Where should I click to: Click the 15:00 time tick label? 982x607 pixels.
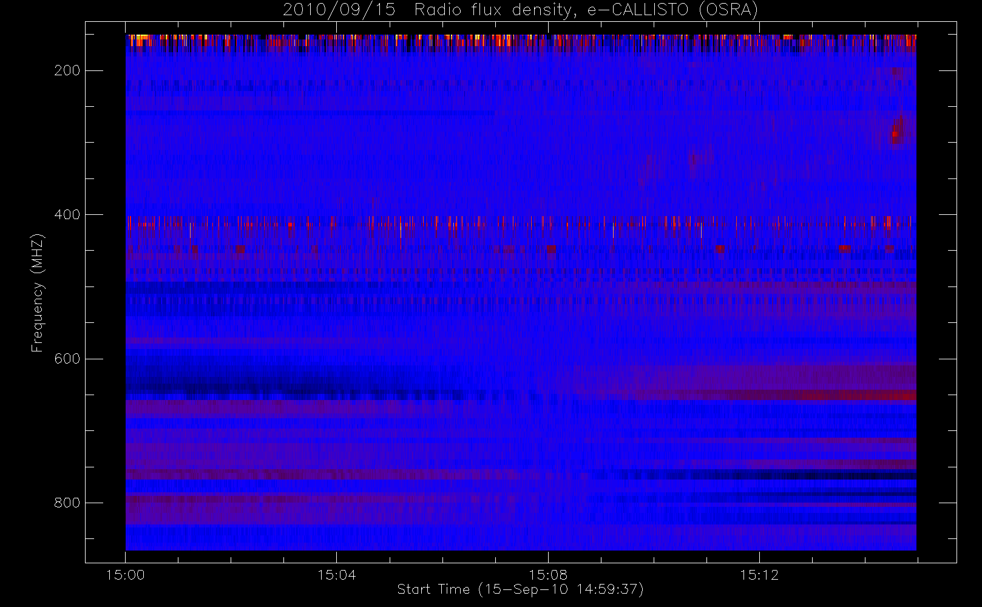tap(126, 575)
